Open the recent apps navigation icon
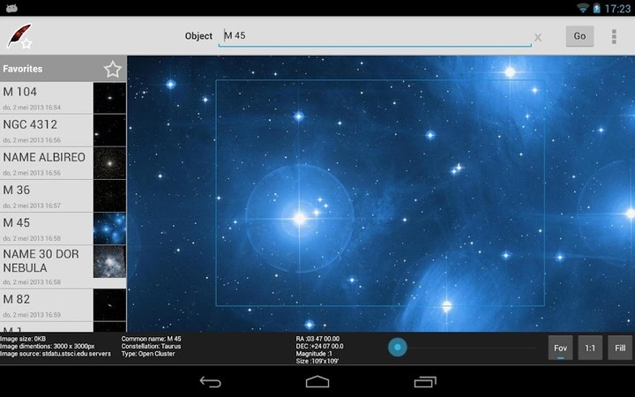Viewport: 635px width, 397px height. point(425,381)
